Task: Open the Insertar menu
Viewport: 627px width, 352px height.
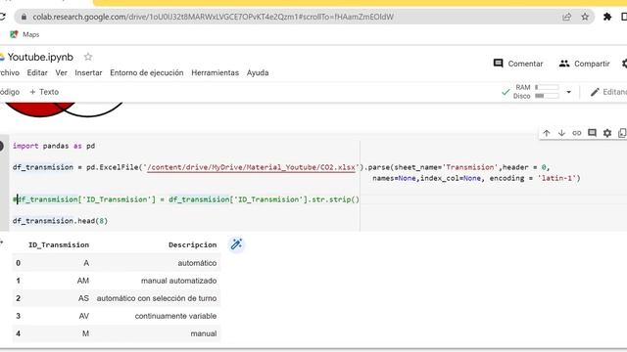Action: coord(88,72)
